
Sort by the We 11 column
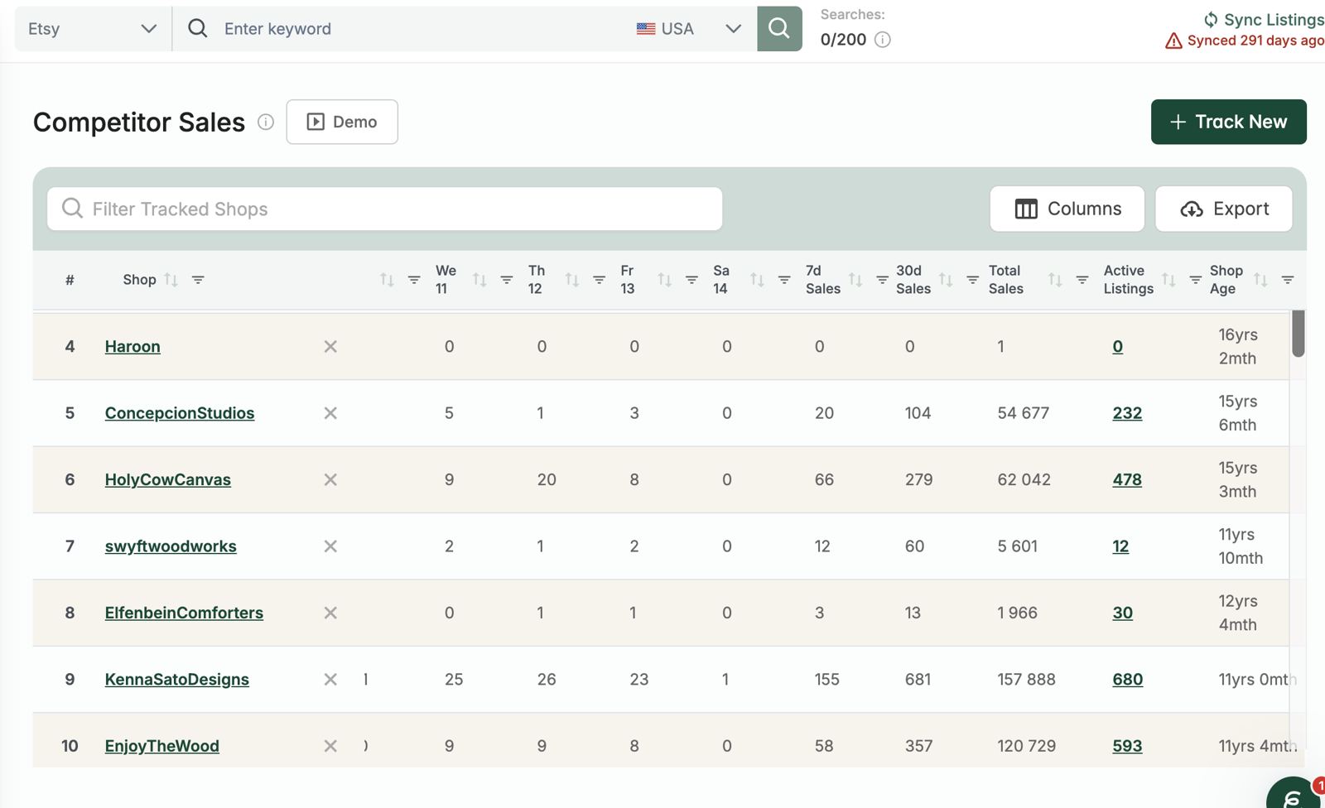[x=479, y=280]
